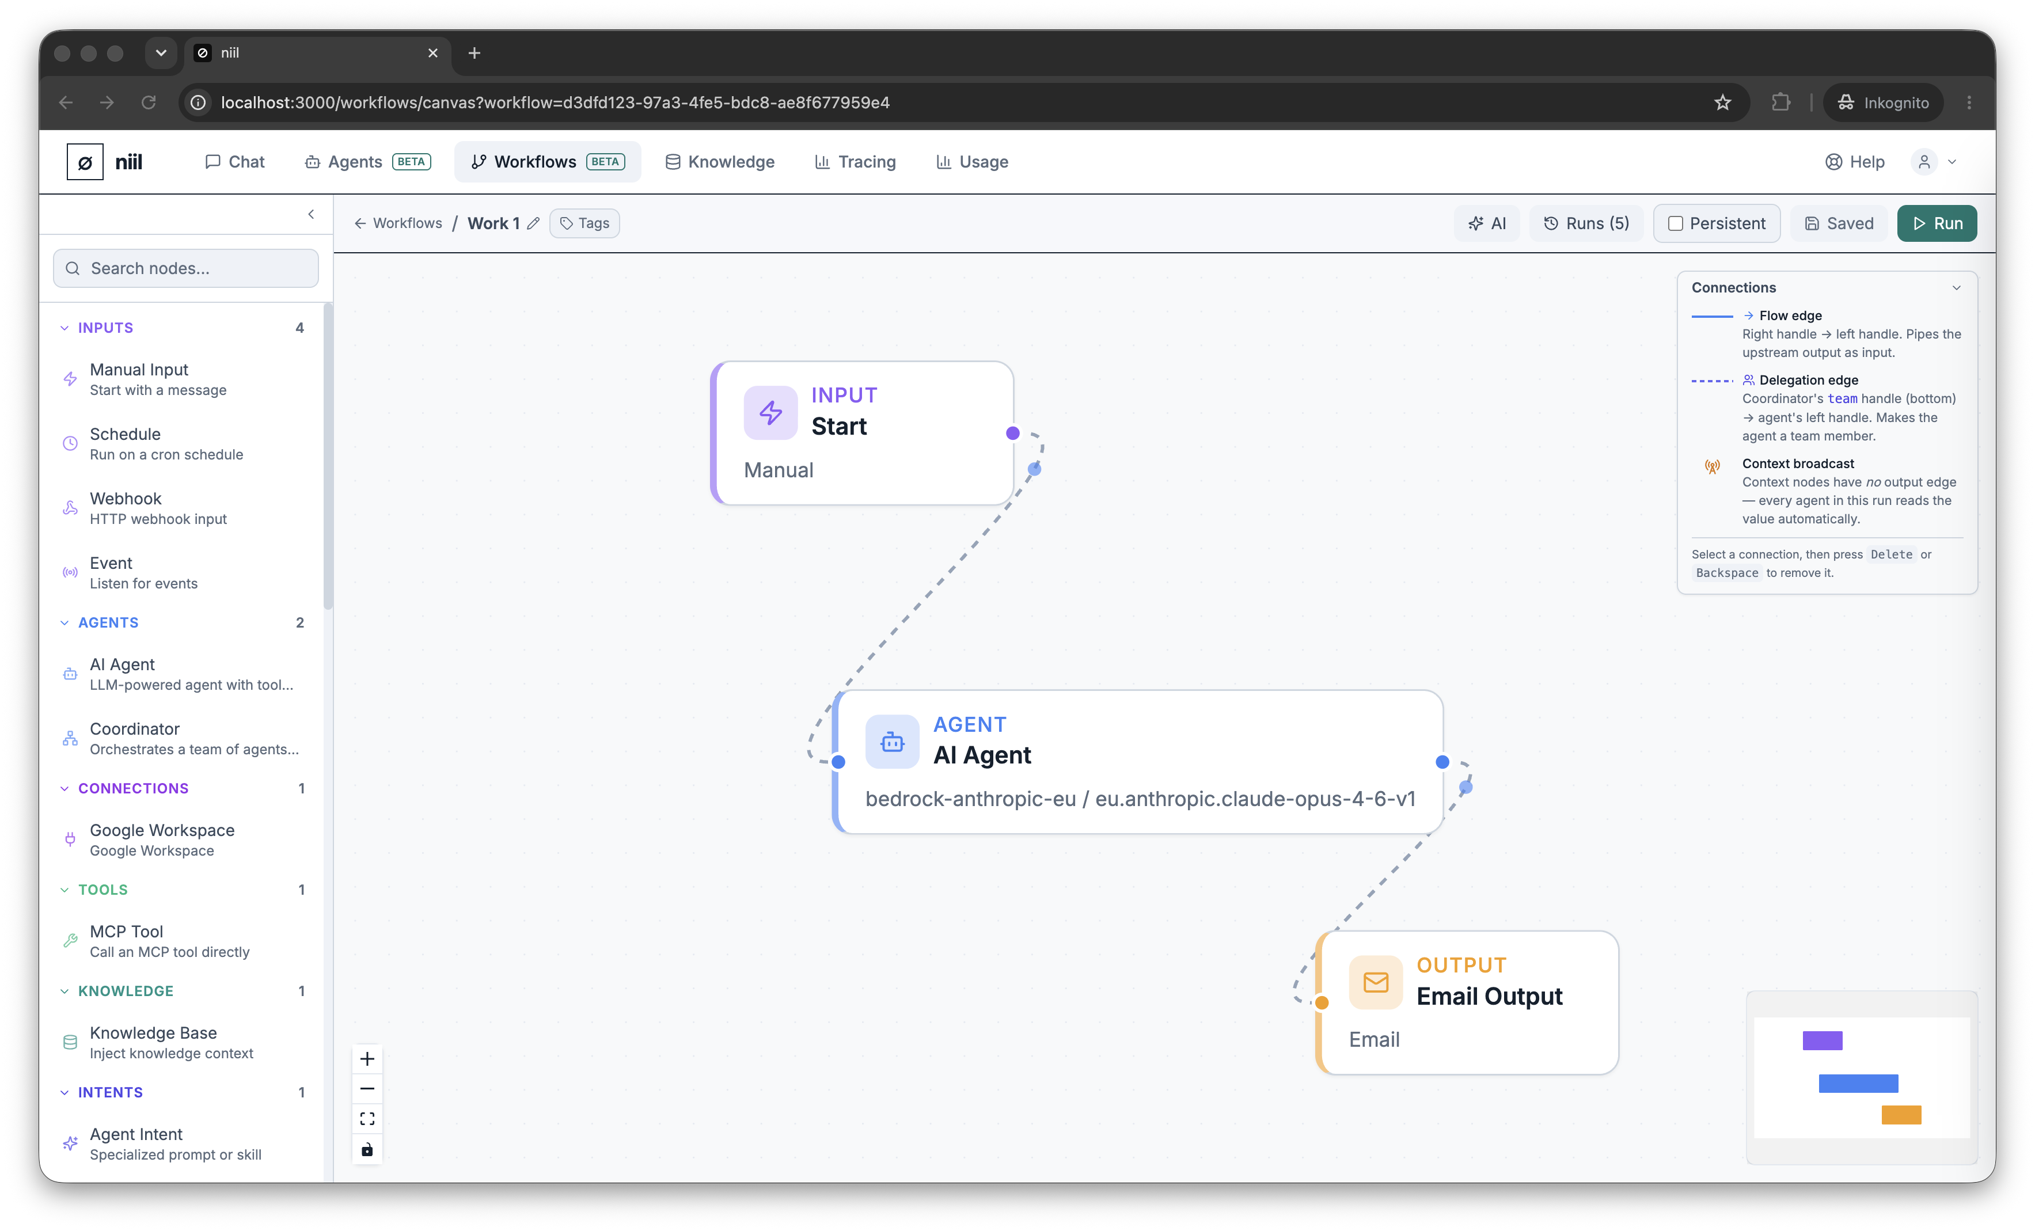The height and width of the screenshot is (1231, 2035).
Task: Collapse the INTENTS section
Action: coord(64,1092)
